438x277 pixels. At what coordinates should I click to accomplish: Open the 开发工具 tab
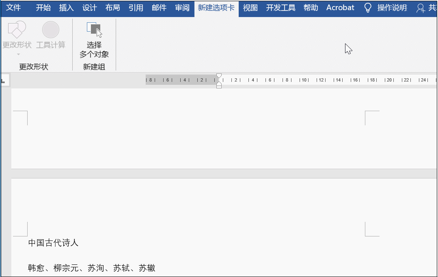point(280,7)
